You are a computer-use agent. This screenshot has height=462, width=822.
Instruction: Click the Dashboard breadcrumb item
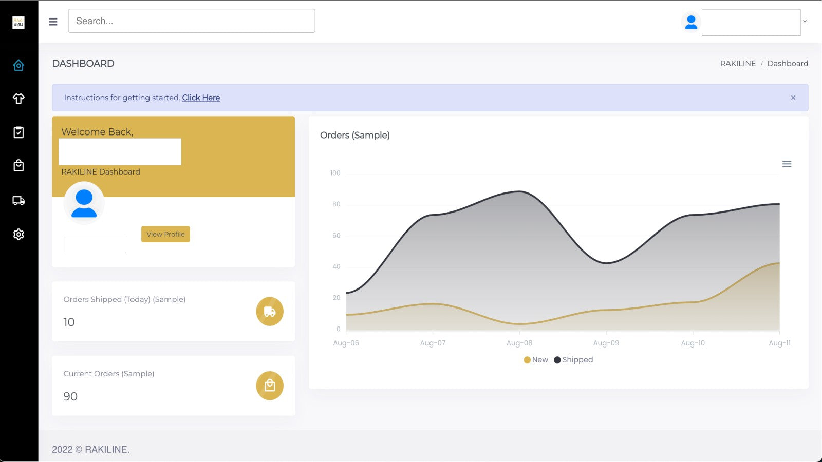coord(788,64)
